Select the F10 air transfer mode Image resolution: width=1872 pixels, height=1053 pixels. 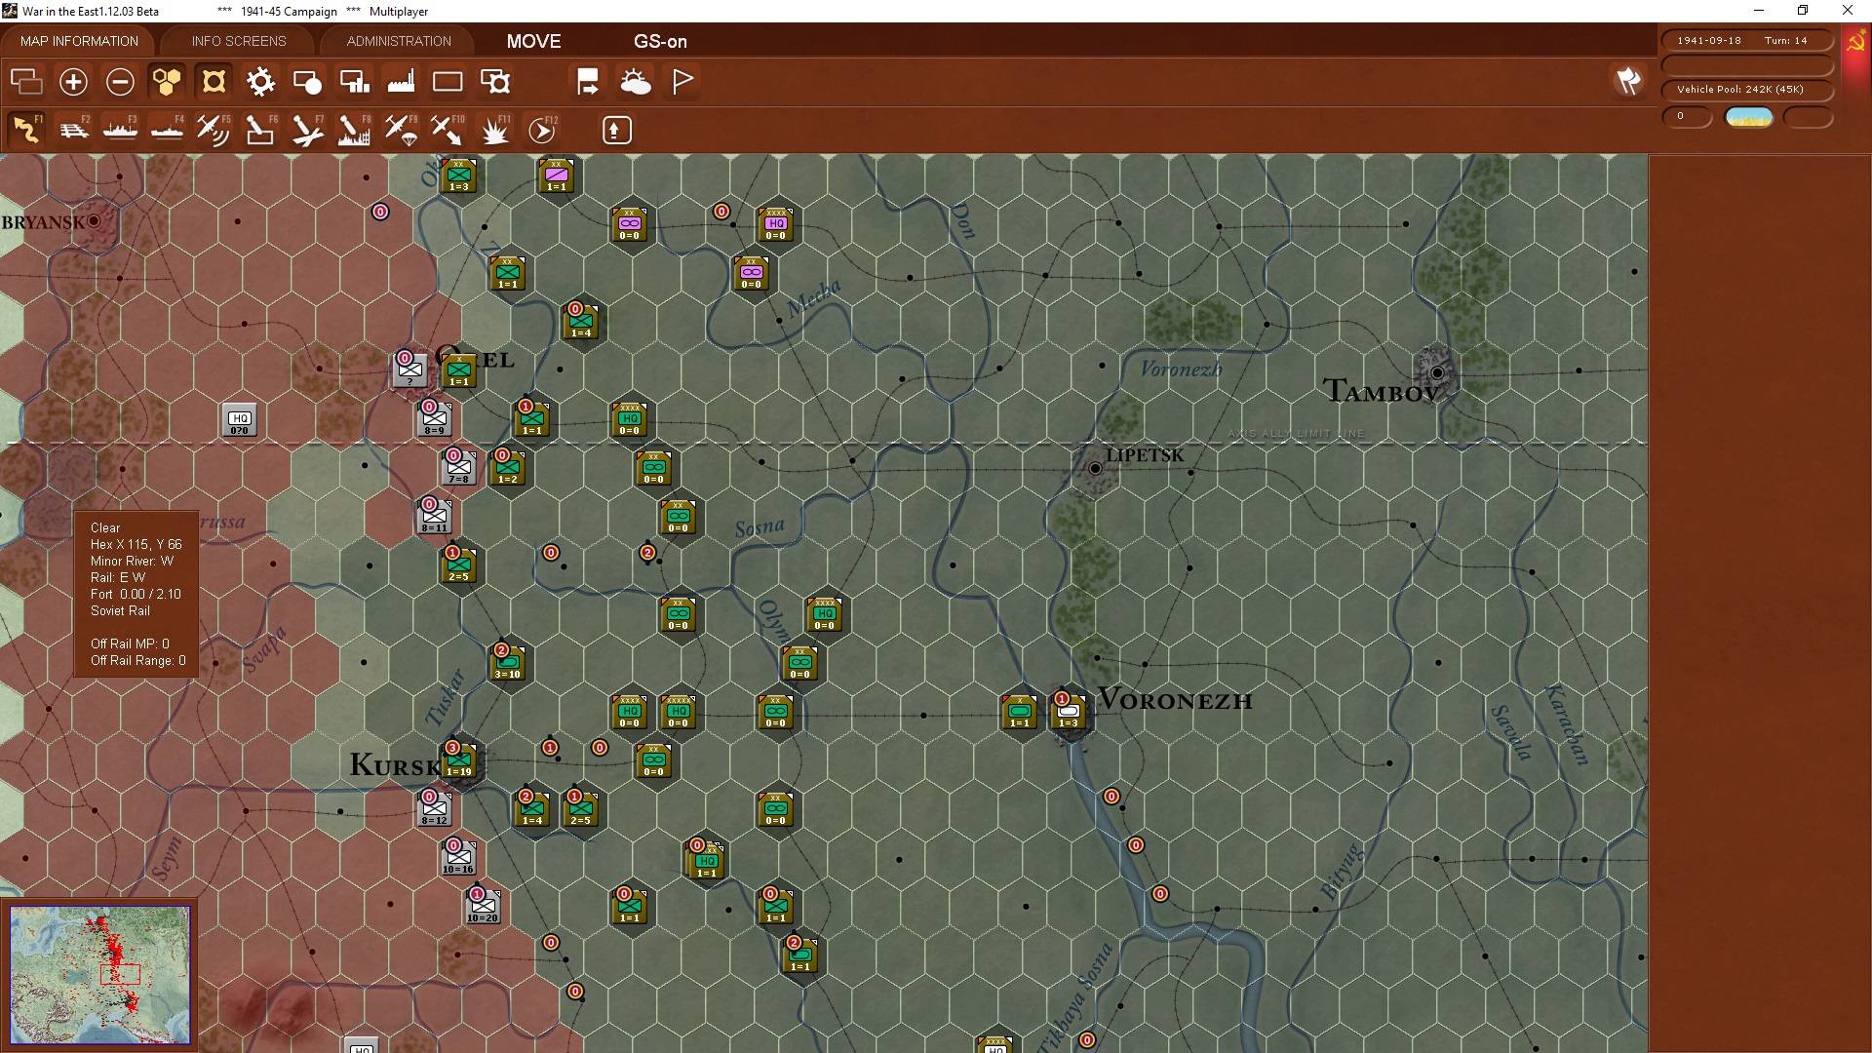coord(448,130)
